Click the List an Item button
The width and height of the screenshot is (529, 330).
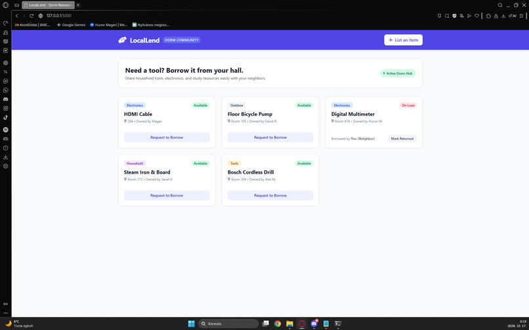coord(403,40)
